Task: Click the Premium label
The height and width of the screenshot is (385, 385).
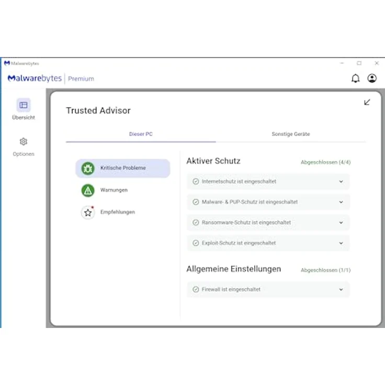Action: pos(81,79)
